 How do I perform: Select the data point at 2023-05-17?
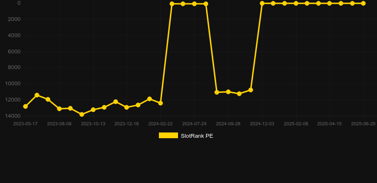tap(25, 106)
